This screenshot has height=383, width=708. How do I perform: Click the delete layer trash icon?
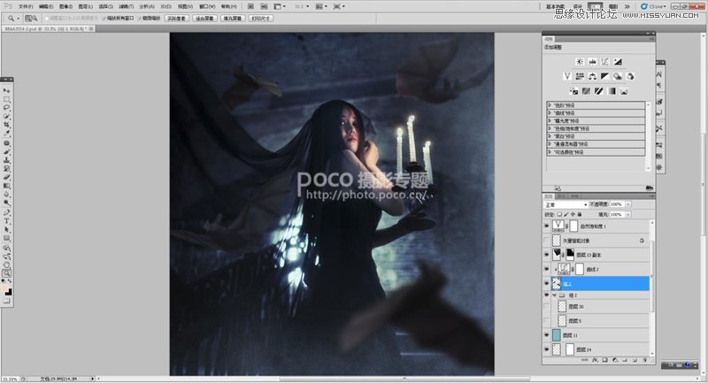point(645,360)
